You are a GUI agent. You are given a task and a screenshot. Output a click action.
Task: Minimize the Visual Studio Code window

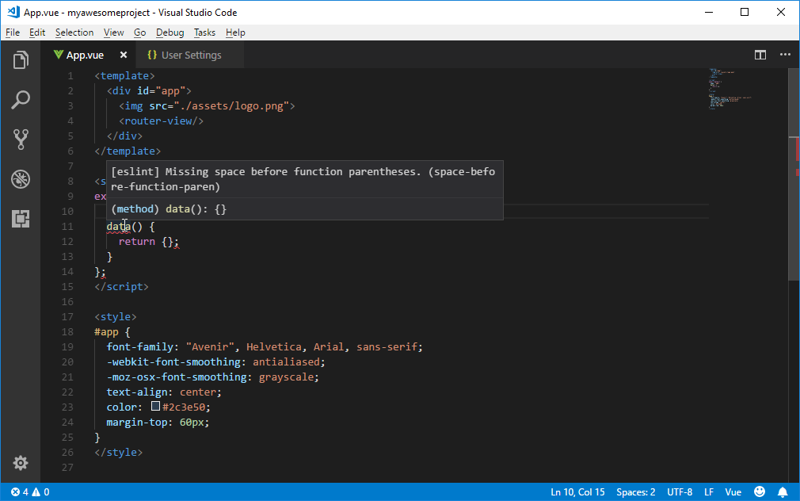pyautogui.click(x=709, y=12)
